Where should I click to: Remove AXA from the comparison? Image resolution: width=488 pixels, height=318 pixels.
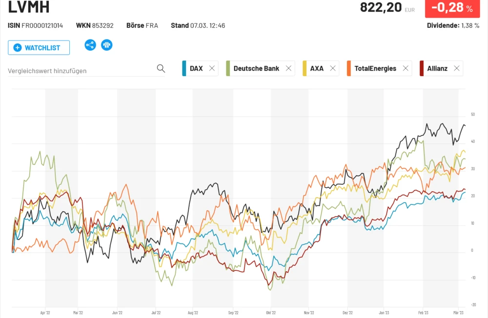click(x=333, y=69)
